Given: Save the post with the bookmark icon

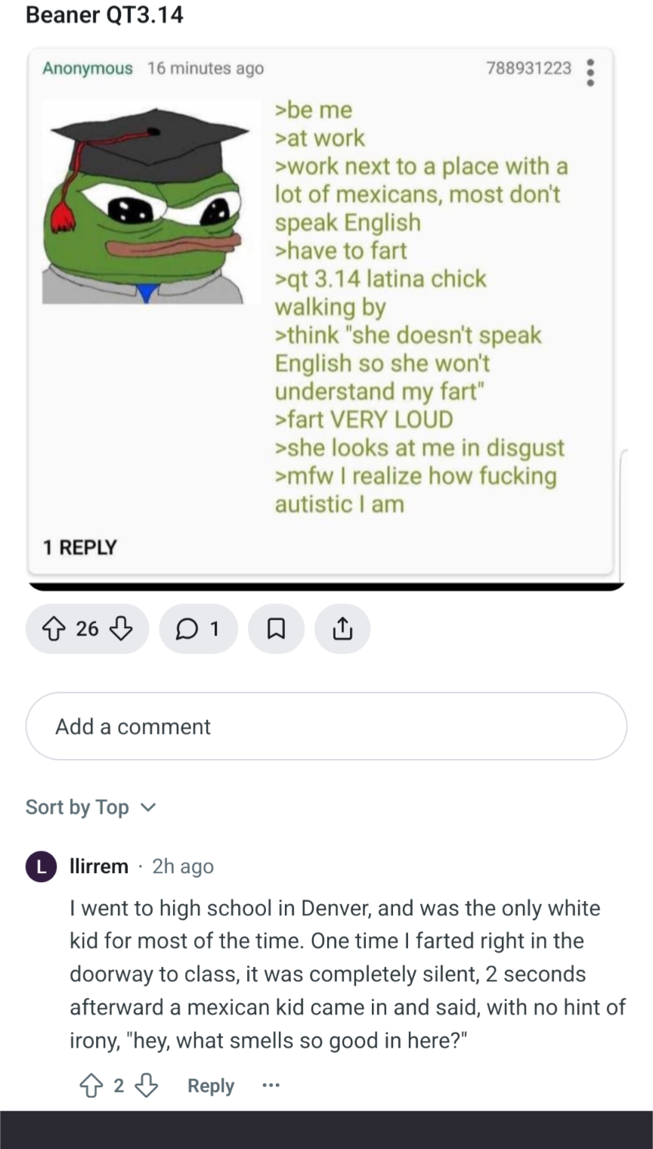Looking at the screenshot, I should point(277,629).
